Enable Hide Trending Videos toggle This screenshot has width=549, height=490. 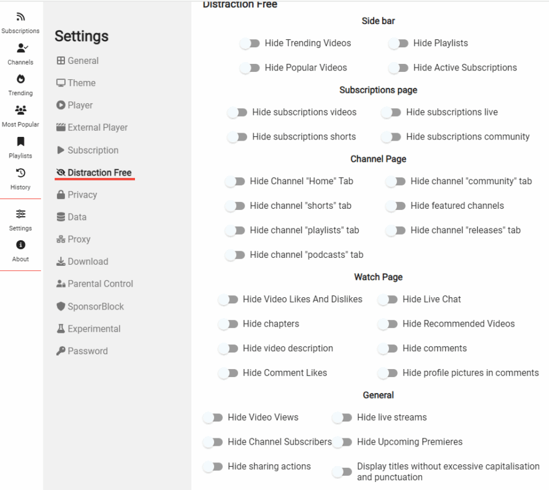coord(250,44)
